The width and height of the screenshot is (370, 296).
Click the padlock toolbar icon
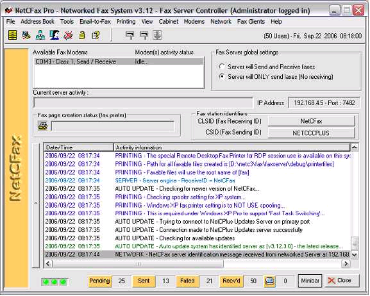pyautogui.click(x=82, y=35)
